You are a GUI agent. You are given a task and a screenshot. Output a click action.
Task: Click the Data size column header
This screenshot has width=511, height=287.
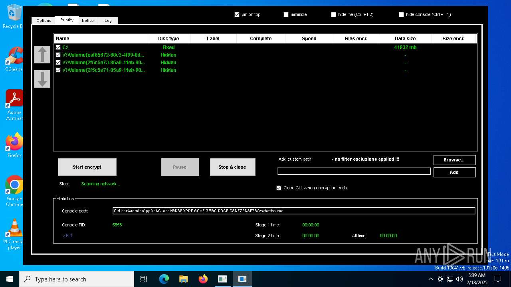pos(405,39)
